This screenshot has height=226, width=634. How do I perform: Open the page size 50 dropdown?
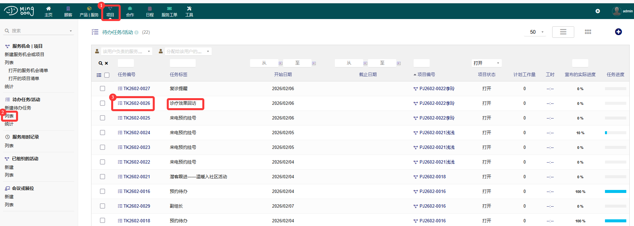point(537,32)
